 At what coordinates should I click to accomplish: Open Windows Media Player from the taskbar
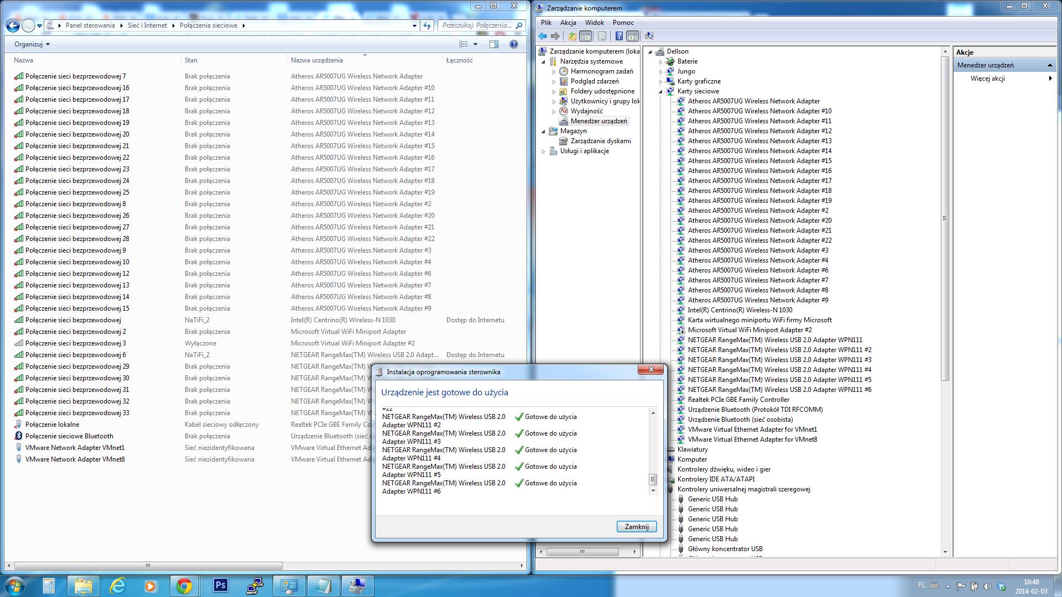coord(150,585)
